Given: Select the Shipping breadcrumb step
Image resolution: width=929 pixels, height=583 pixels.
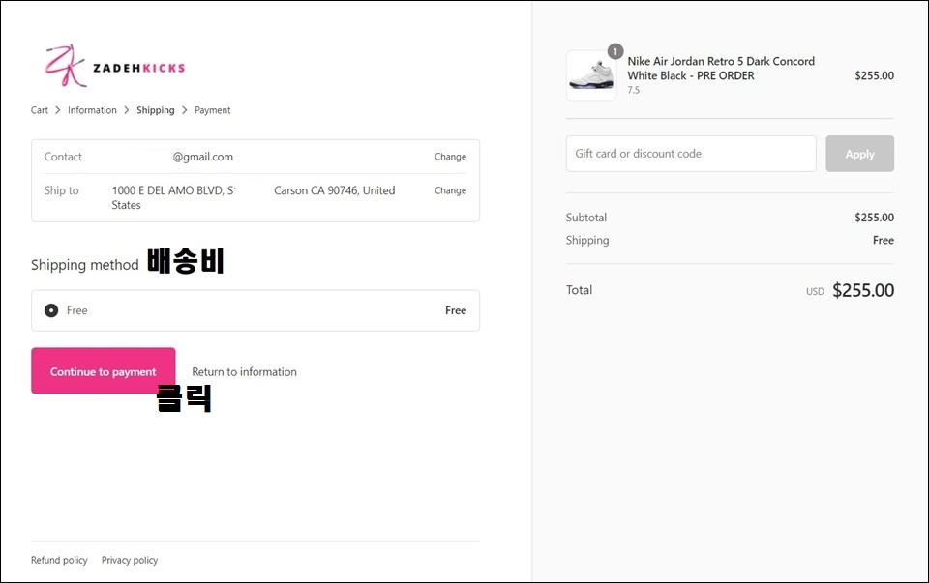Looking at the screenshot, I should (x=155, y=110).
